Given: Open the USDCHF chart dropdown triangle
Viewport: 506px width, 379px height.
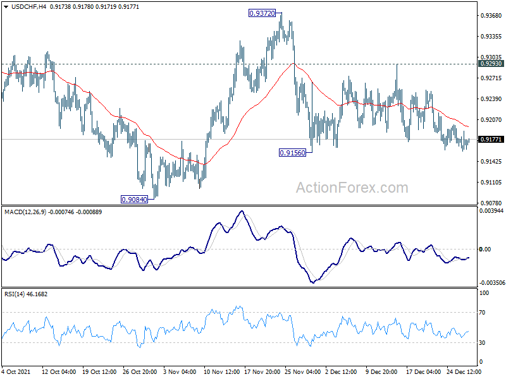Looking at the screenshot, I should click(x=6, y=7).
